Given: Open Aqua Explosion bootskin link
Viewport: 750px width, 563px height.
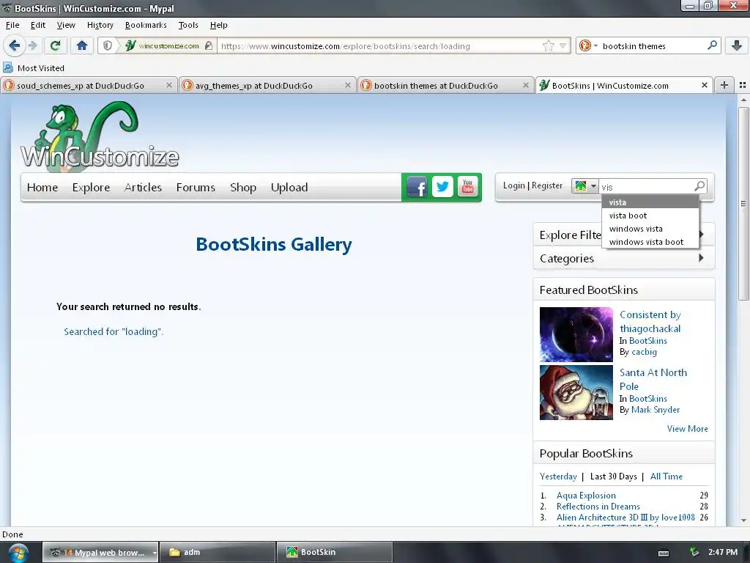Looking at the screenshot, I should (x=586, y=496).
